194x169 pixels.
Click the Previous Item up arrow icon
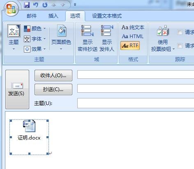click(54, 5)
